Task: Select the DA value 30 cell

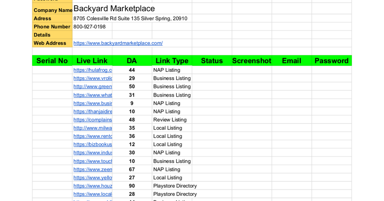Action: click(132, 153)
